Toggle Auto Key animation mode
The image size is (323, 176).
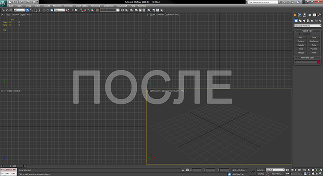tap(261, 170)
